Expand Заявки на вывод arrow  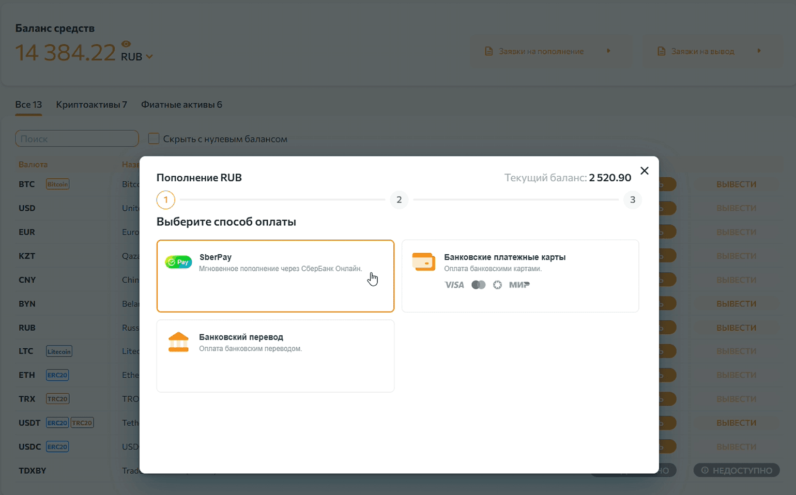[759, 51]
